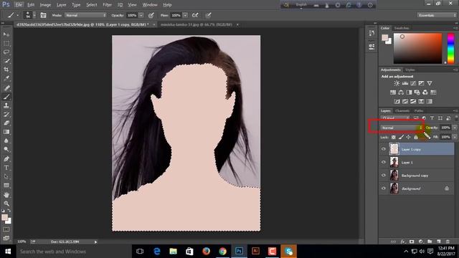Switch to the Paths tab
The height and width of the screenshot is (258, 459).
(419, 111)
